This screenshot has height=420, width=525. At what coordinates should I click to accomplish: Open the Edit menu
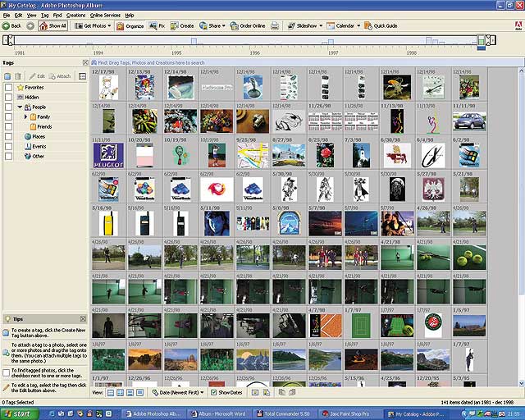coord(18,16)
